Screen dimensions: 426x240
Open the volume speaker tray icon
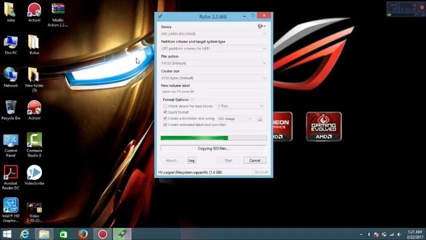399,234
